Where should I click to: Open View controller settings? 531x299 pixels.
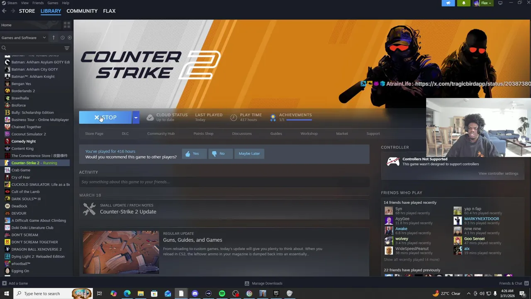pos(498,174)
